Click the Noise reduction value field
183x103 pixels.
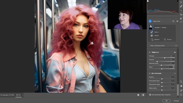[x=172, y=81]
